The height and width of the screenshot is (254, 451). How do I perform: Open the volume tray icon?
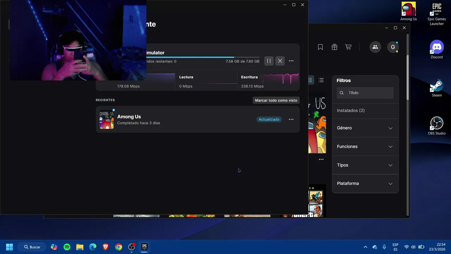coord(413,247)
